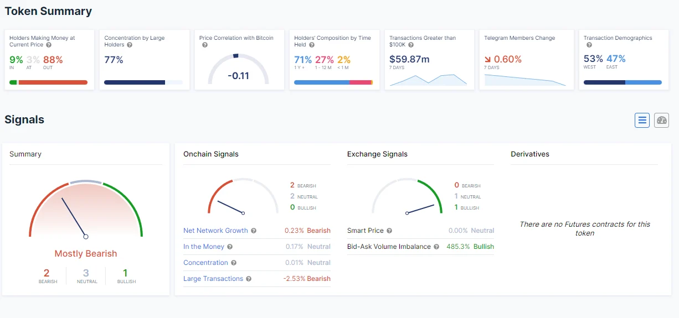The height and width of the screenshot is (318, 679).
Task: Open the Large Transactions signal link
Action: 213,279
